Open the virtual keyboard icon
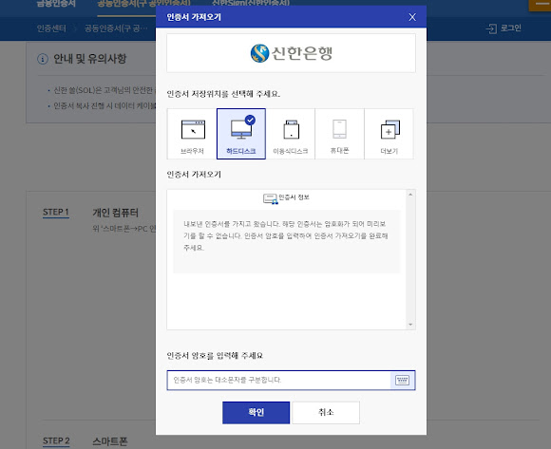Image resolution: width=551 pixels, height=449 pixels. pos(402,381)
